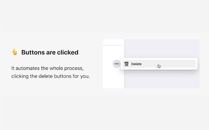Image resolution: width=209 pixels, height=130 pixels.
Task: Click the white panel area below the three-dot button
Action: click(x=113, y=79)
